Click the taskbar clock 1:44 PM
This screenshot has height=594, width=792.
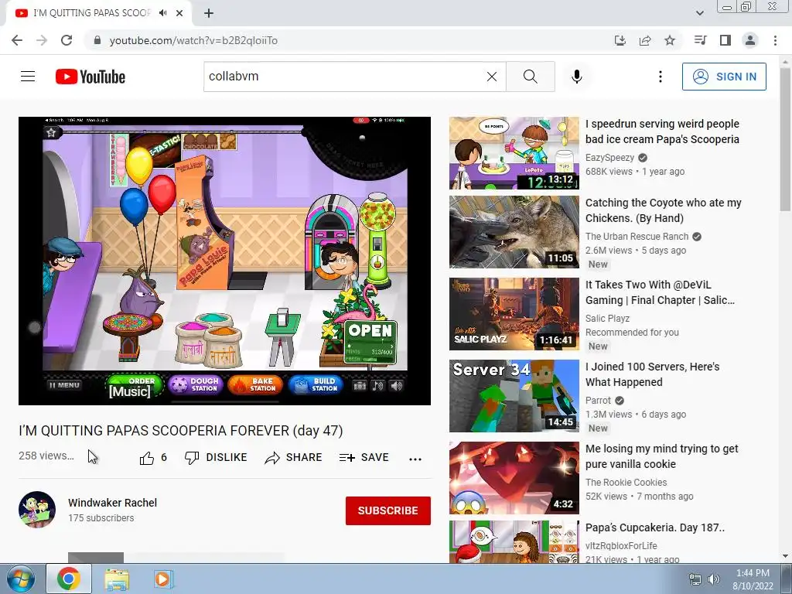pyautogui.click(x=753, y=579)
